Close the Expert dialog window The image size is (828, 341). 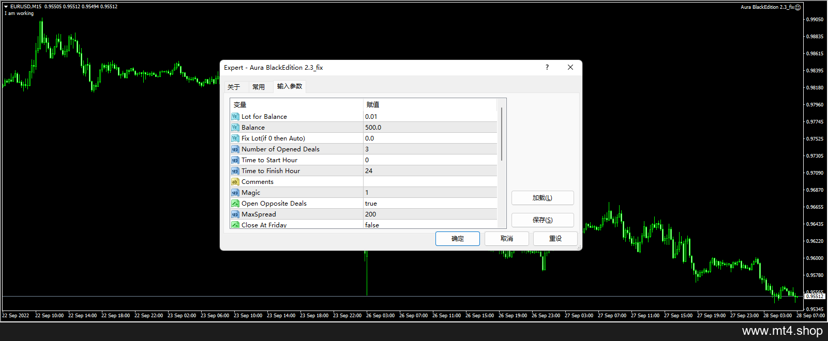pos(570,67)
